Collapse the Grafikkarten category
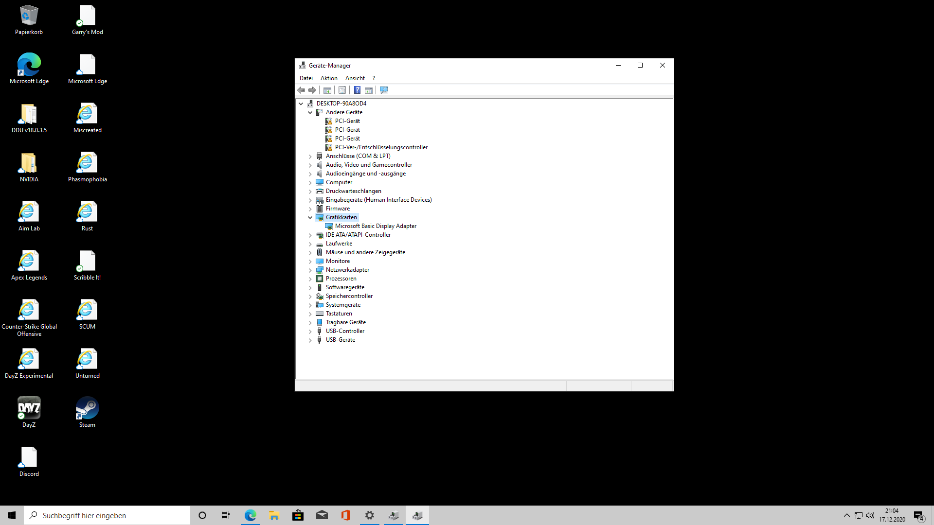Viewport: 934px width, 525px height. (310, 217)
